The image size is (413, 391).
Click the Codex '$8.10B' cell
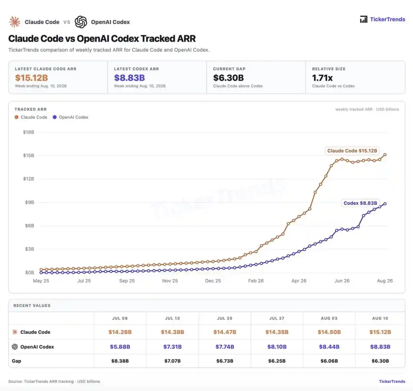(277, 347)
